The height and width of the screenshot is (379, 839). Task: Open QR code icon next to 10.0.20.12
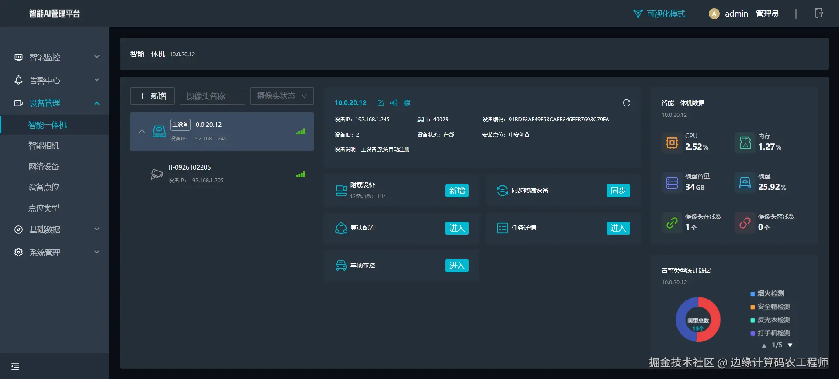click(x=407, y=103)
